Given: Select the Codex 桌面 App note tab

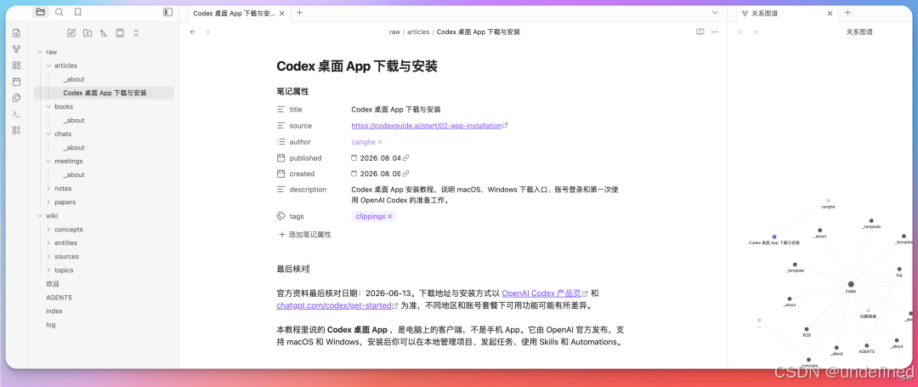Looking at the screenshot, I should tap(240, 13).
